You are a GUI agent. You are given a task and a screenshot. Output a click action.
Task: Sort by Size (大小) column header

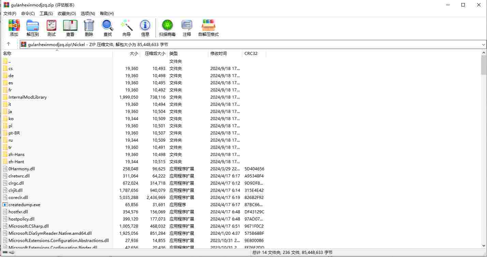pyautogui.click(x=126, y=53)
